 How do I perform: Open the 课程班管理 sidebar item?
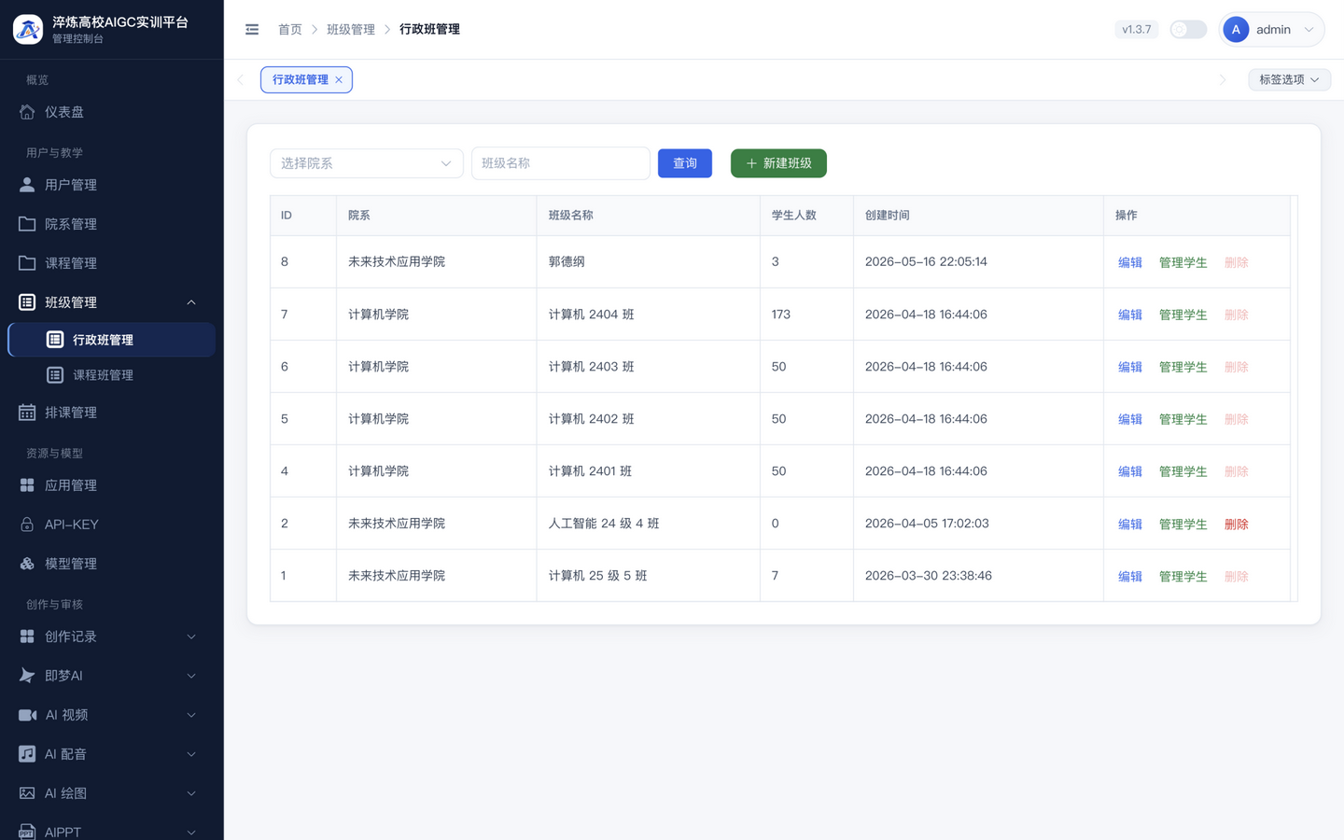(111, 375)
